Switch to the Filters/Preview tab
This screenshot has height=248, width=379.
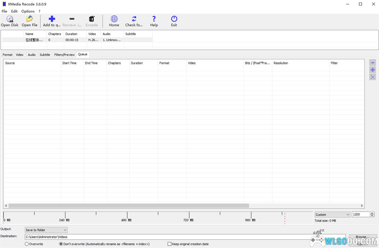64,55
